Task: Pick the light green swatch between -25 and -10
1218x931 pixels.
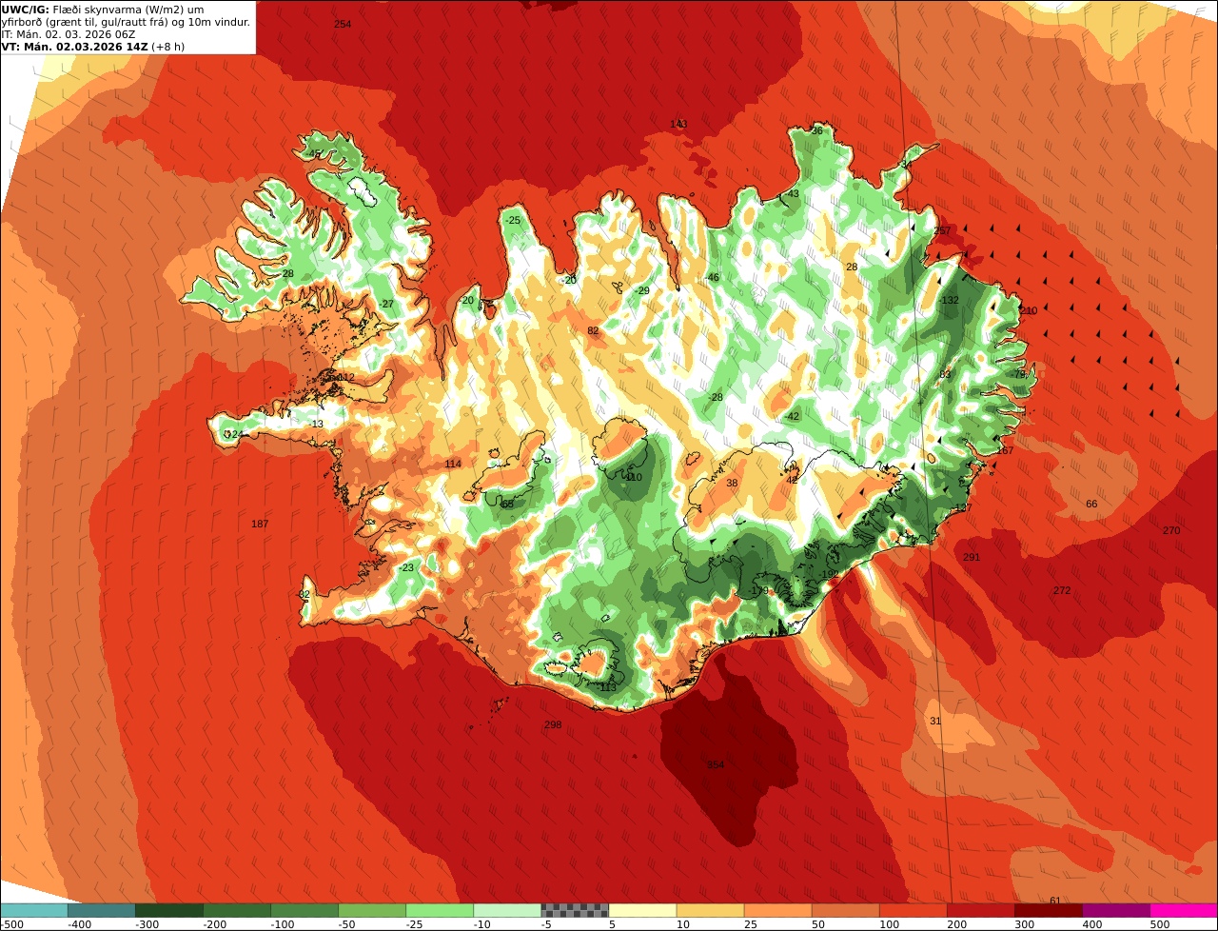Action: [439, 910]
